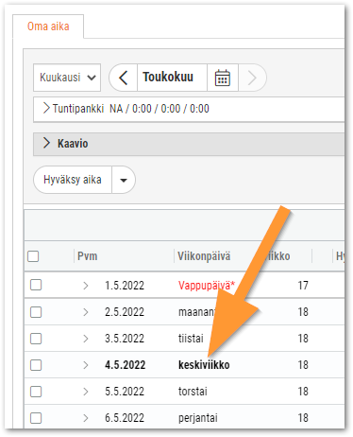Expand the 6.5.2022 row details
This screenshot has width=353, height=437.
tap(86, 418)
